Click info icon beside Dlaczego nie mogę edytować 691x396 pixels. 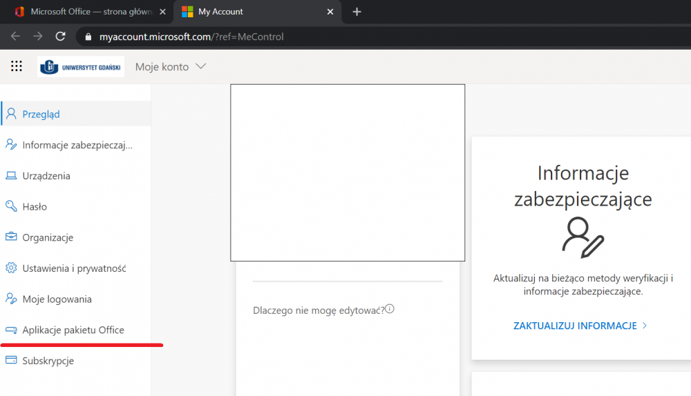(390, 309)
